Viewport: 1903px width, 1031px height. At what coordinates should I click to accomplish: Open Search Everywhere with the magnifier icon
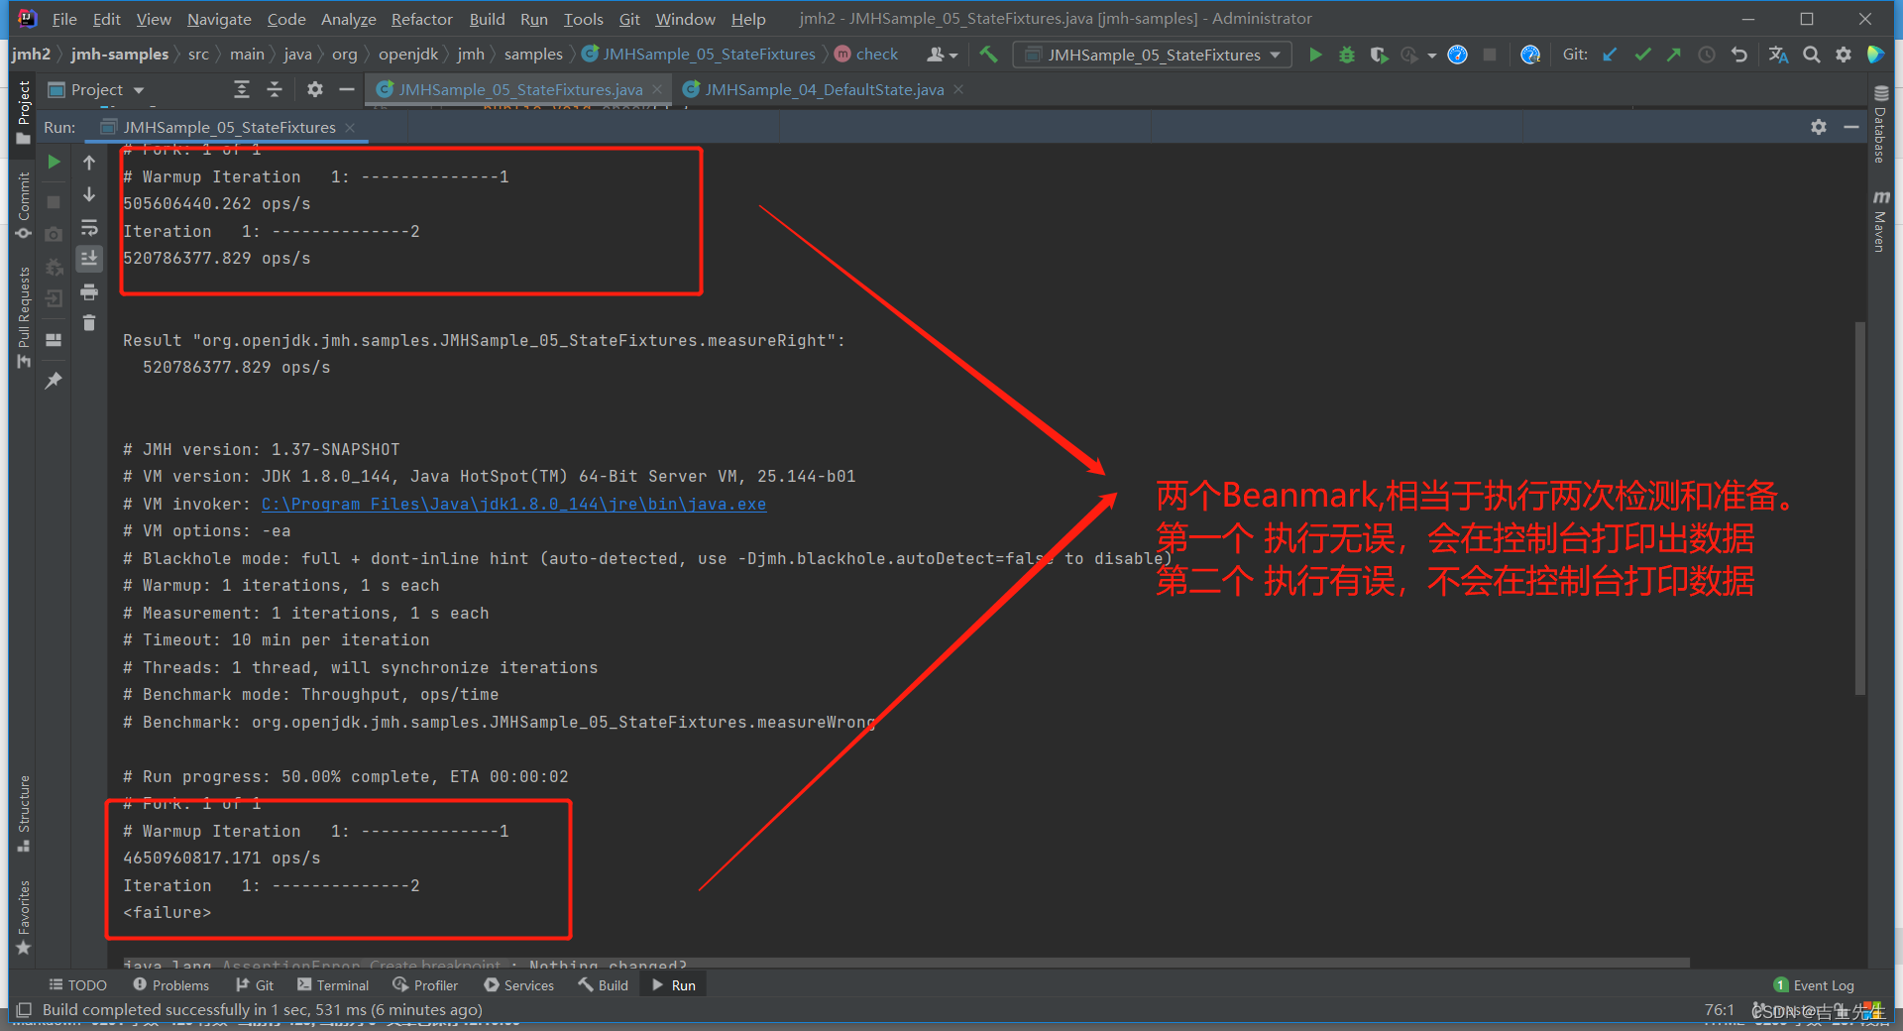[1811, 55]
